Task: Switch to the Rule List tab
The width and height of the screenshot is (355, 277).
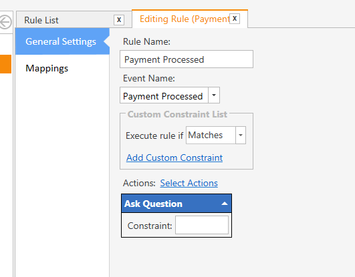Action: [x=41, y=20]
